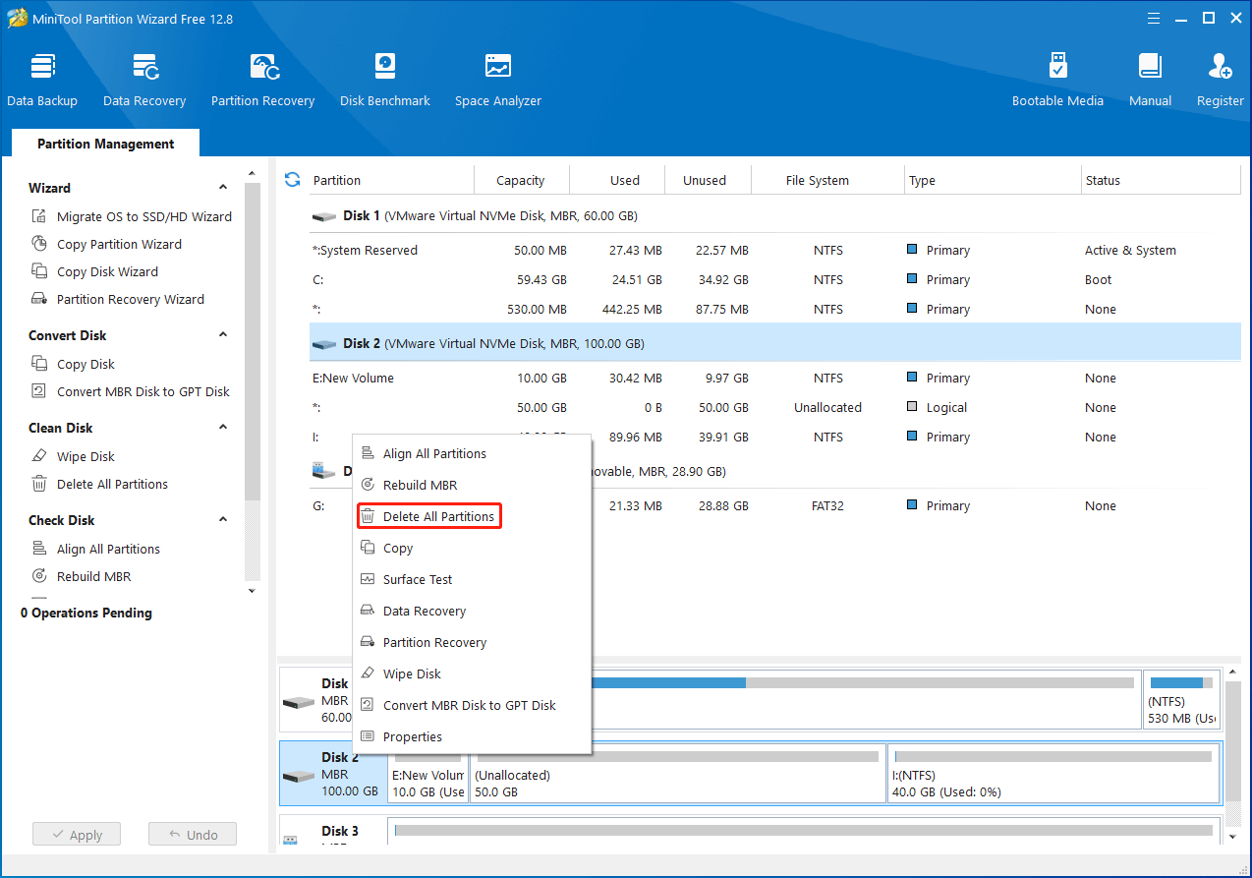Launch Data Recovery from the toolbar
Viewport: 1252px width, 878px height.
pyautogui.click(x=143, y=77)
